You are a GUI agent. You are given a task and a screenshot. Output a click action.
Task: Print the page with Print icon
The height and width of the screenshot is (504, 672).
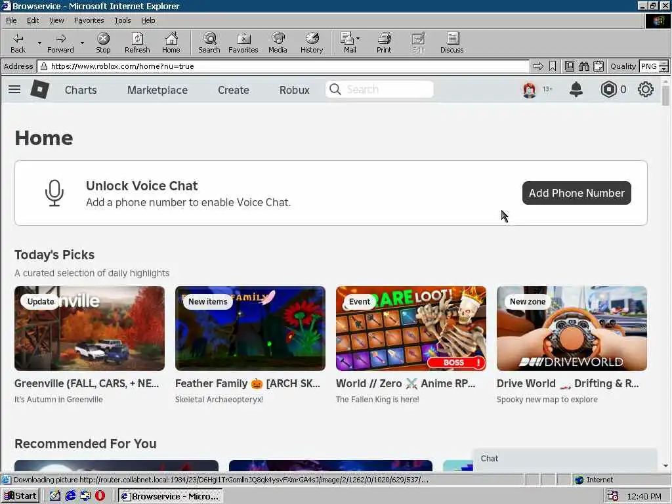(384, 43)
